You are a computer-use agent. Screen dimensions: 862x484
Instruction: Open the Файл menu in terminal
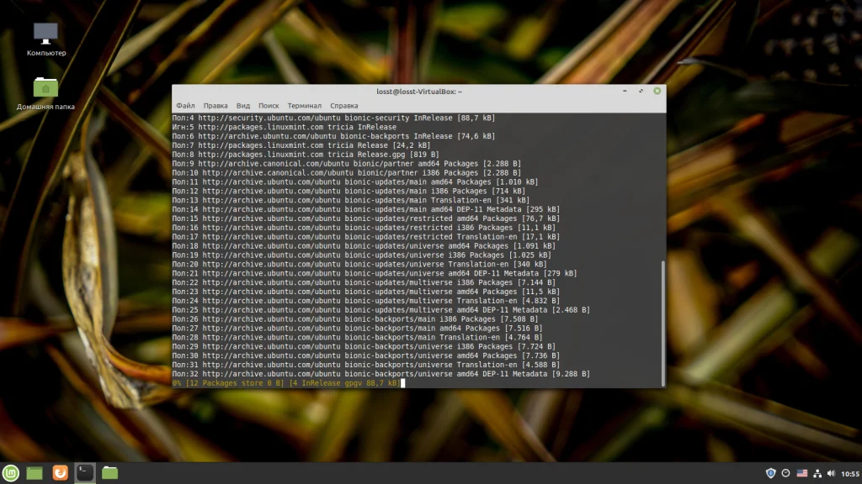point(185,105)
